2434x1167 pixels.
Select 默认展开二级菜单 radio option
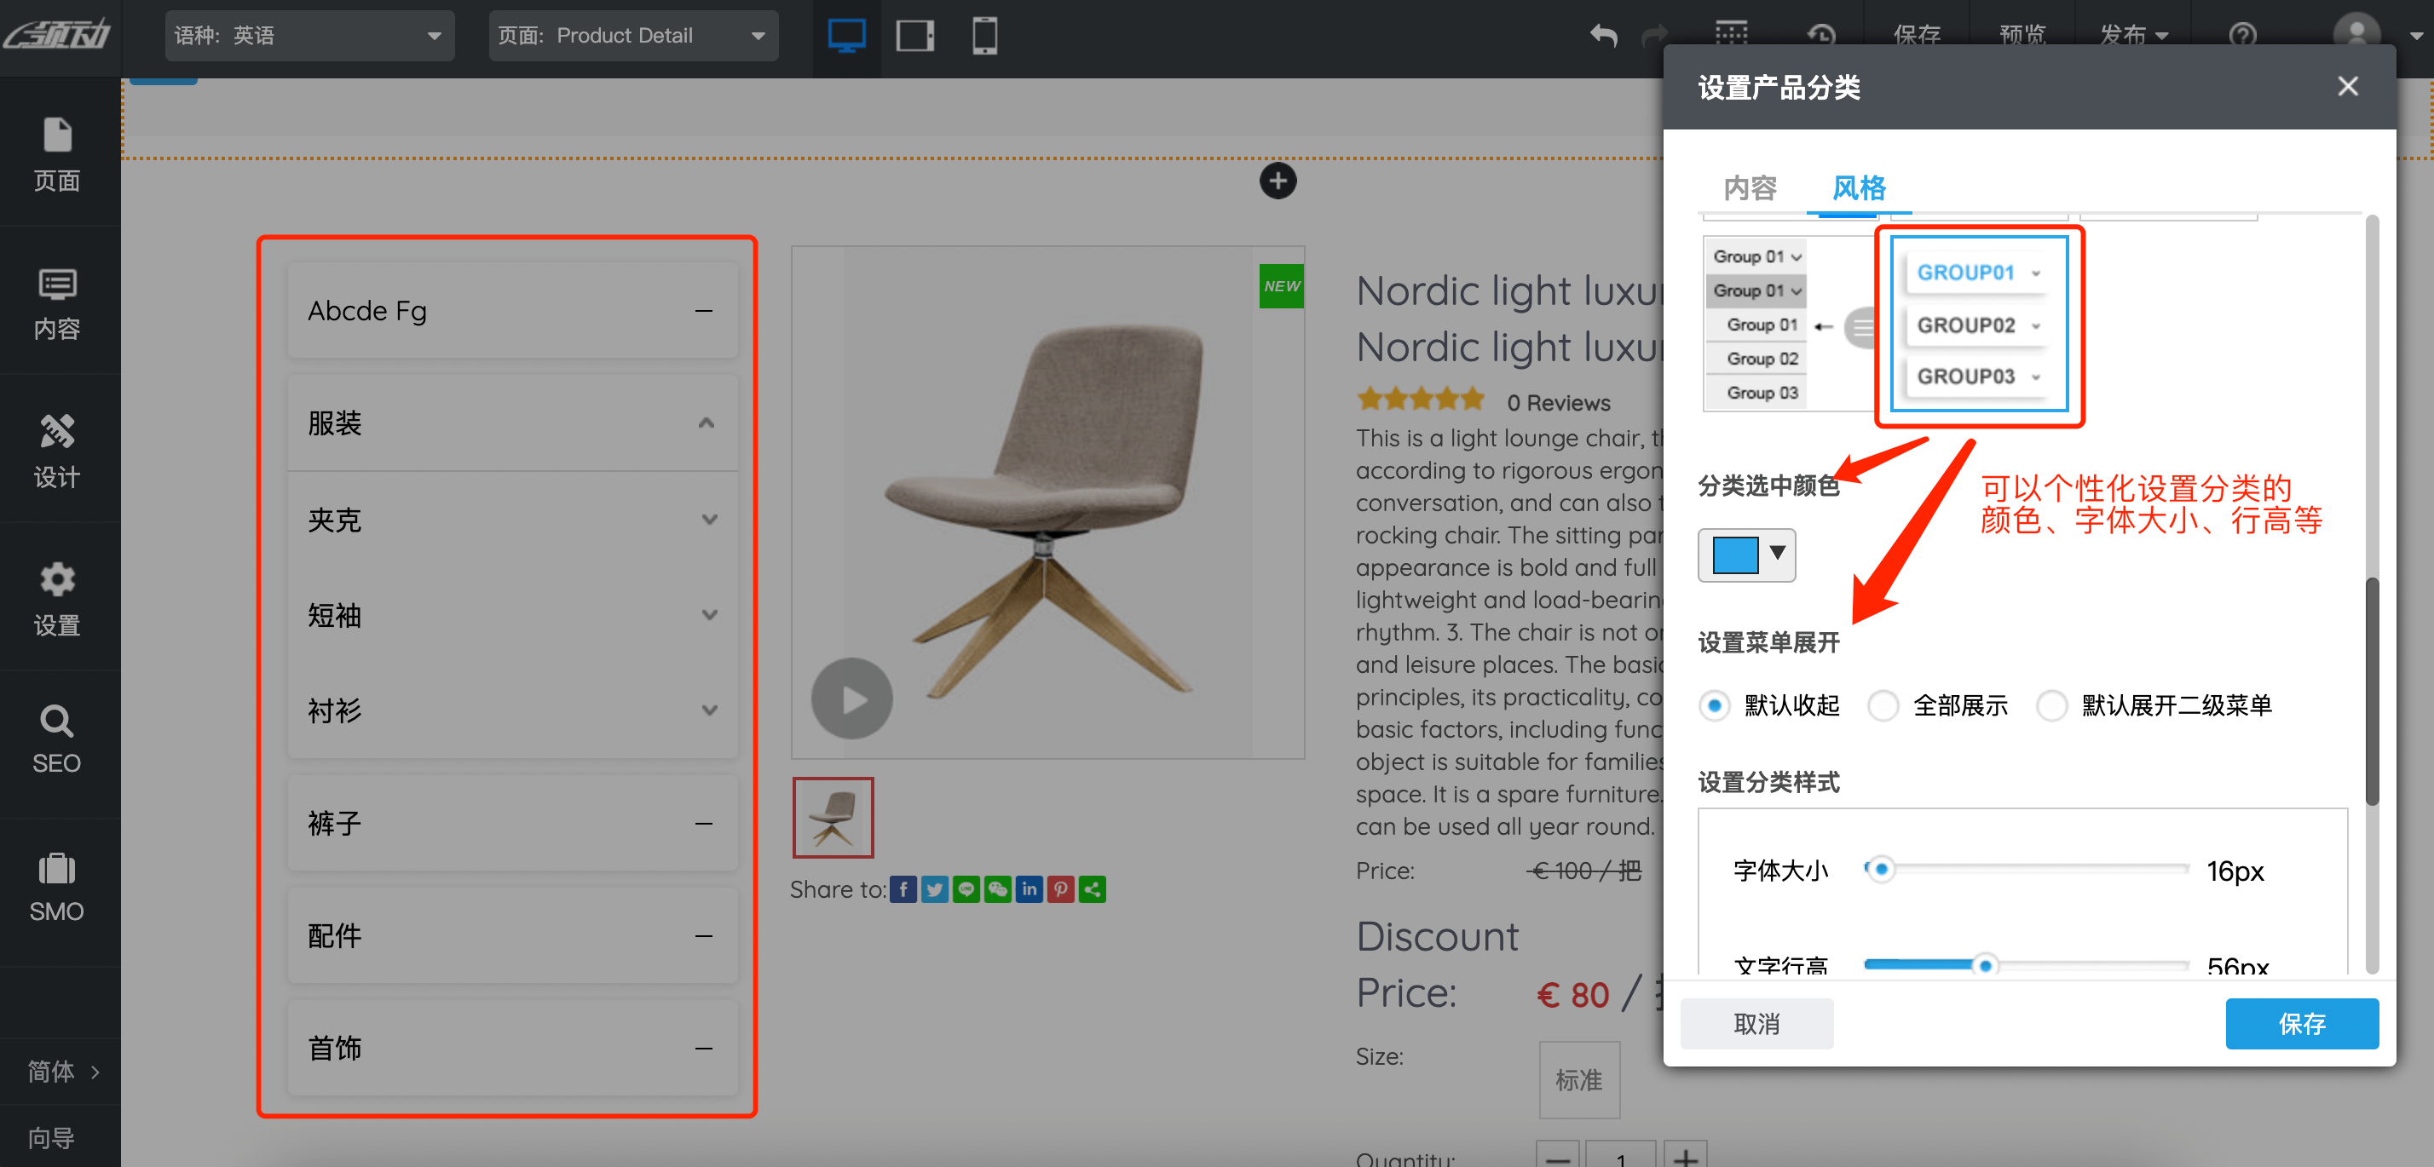2051,705
